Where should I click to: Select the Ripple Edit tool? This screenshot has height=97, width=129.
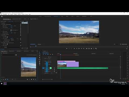tap(40, 56)
